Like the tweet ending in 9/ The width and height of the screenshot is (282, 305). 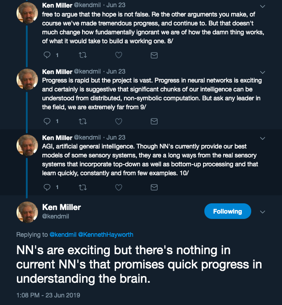pos(119,121)
